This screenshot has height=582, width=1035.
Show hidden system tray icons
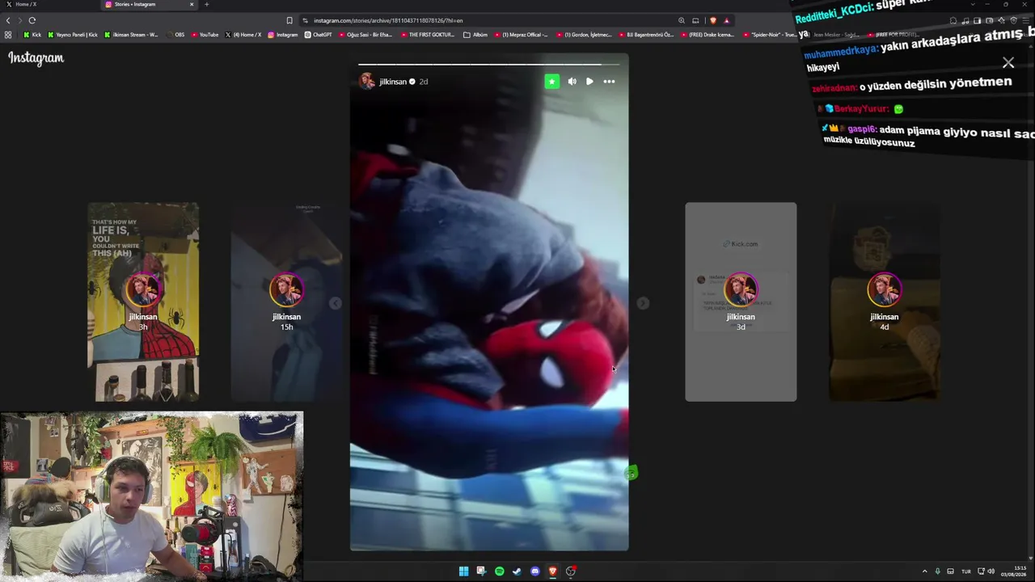[x=924, y=571]
